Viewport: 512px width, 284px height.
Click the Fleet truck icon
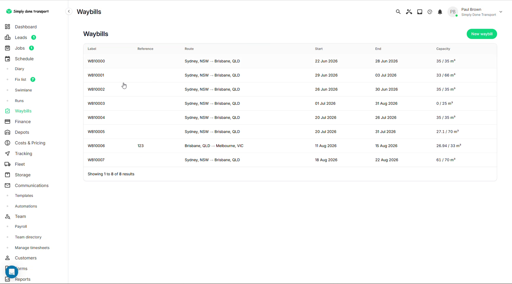click(7, 164)
